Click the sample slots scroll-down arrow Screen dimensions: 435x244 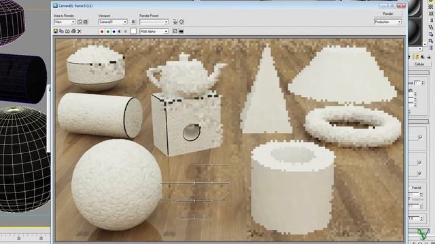coord(425,44)
